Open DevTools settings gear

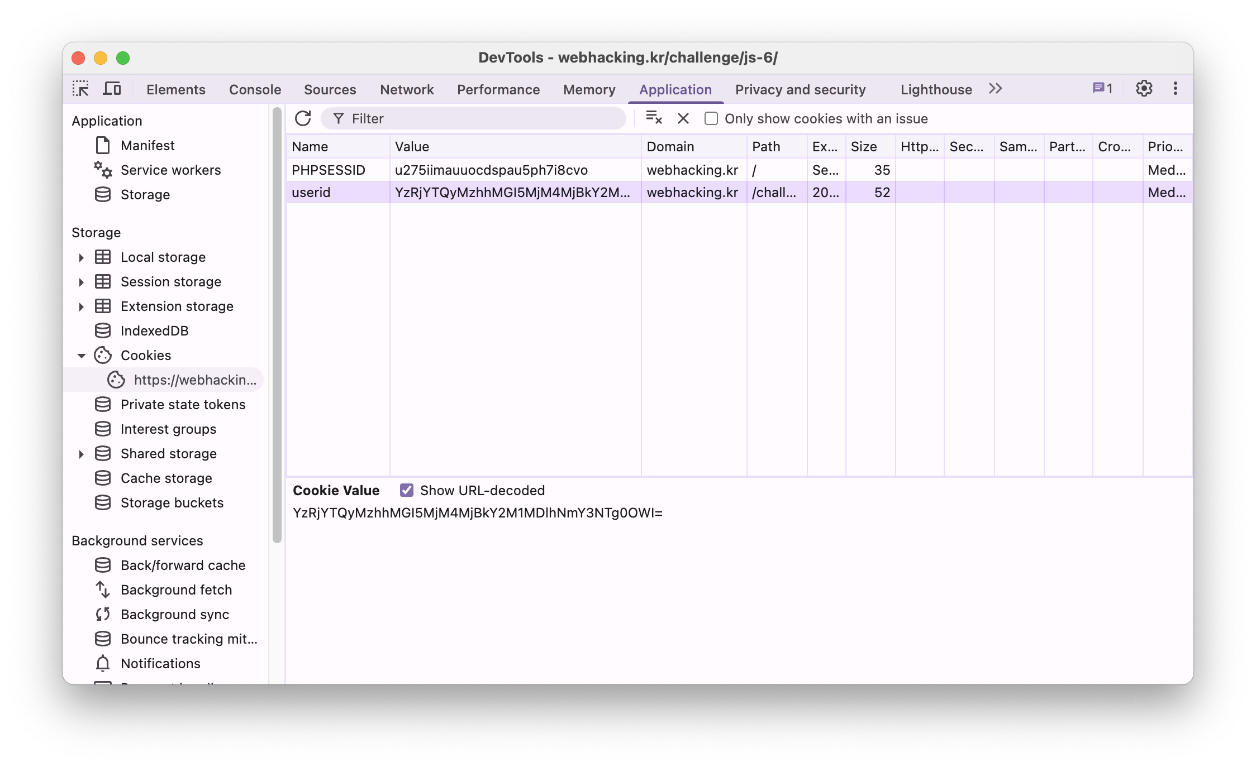(x=1144, y=89)
